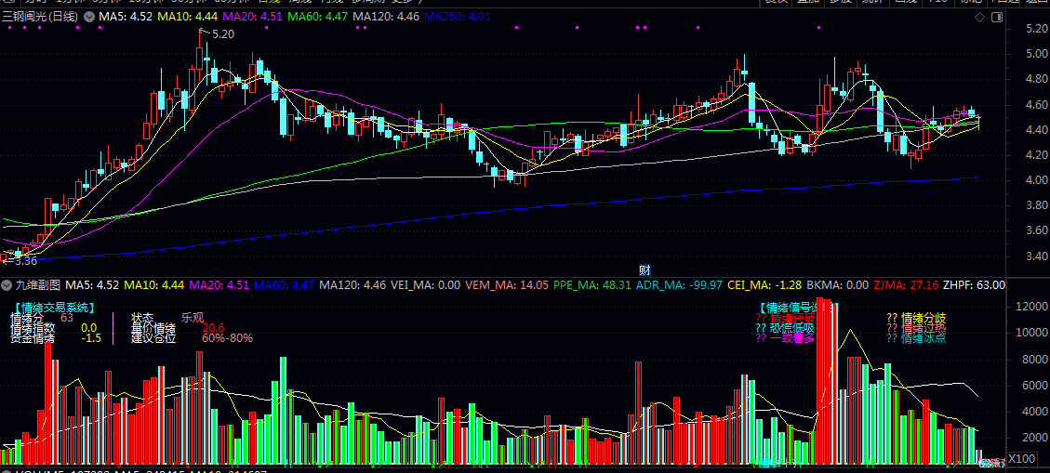Select MA60: 4.47 in main chart header
1050x473 pixels.
pos(318,16)
